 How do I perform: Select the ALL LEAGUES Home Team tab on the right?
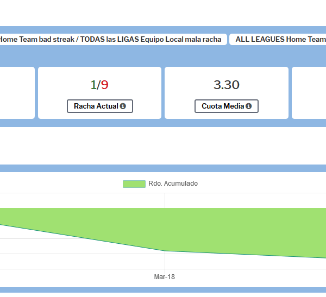click(278, 39)
